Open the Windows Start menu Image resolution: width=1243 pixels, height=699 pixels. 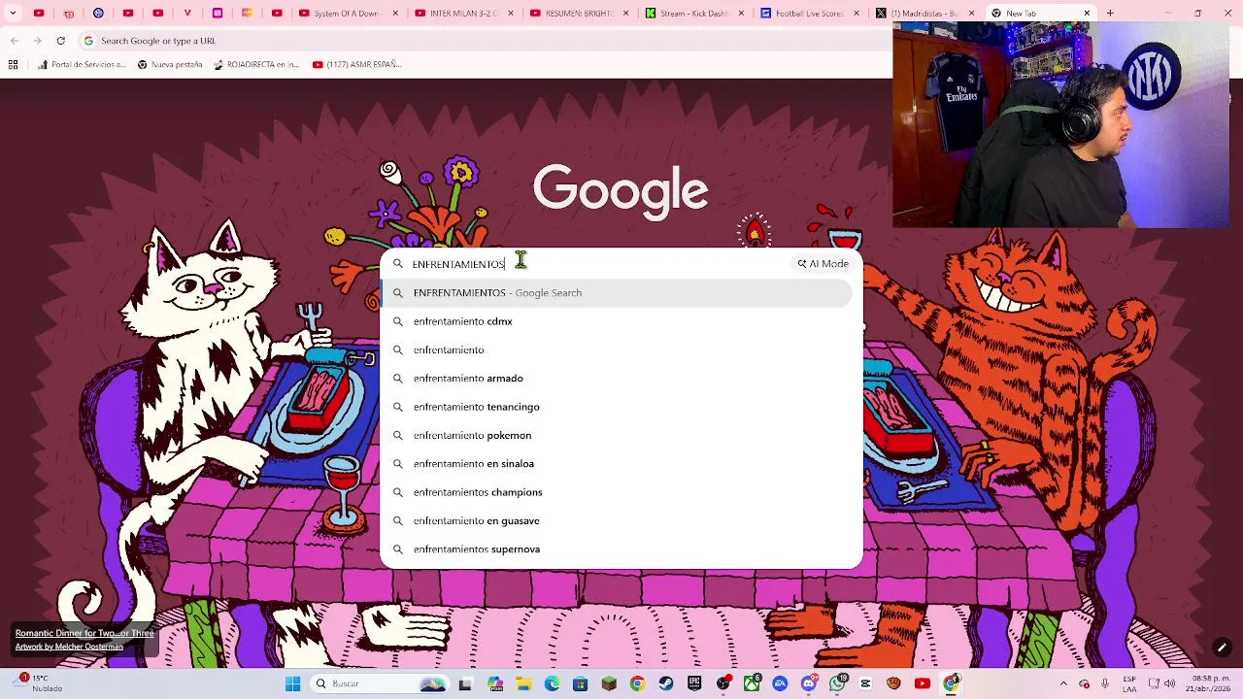(292, 683)
